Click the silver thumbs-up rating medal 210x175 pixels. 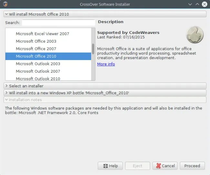coord(195,35)
